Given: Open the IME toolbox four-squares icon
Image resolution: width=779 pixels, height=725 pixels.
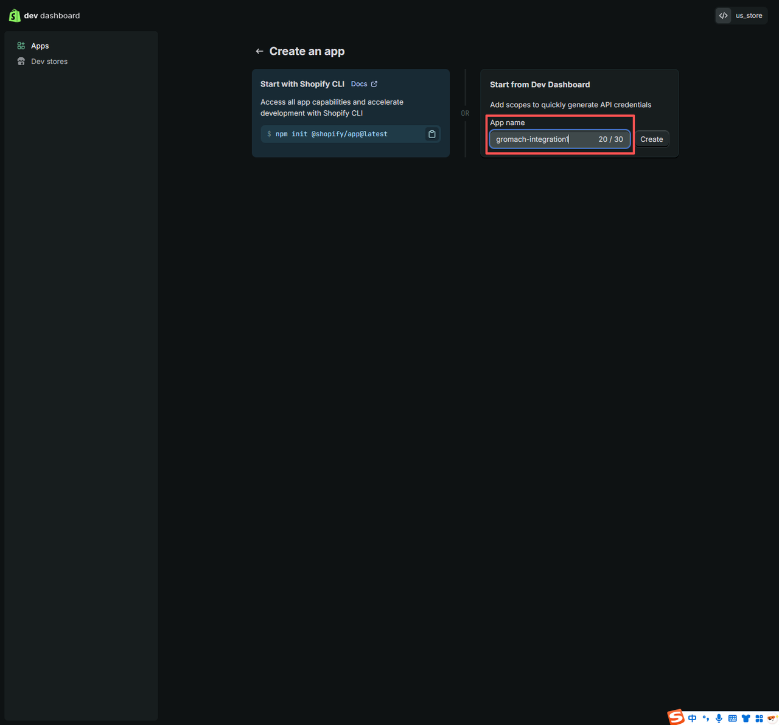Looking at the screenshot, I should pyautogui.click(x=759, y=718).
